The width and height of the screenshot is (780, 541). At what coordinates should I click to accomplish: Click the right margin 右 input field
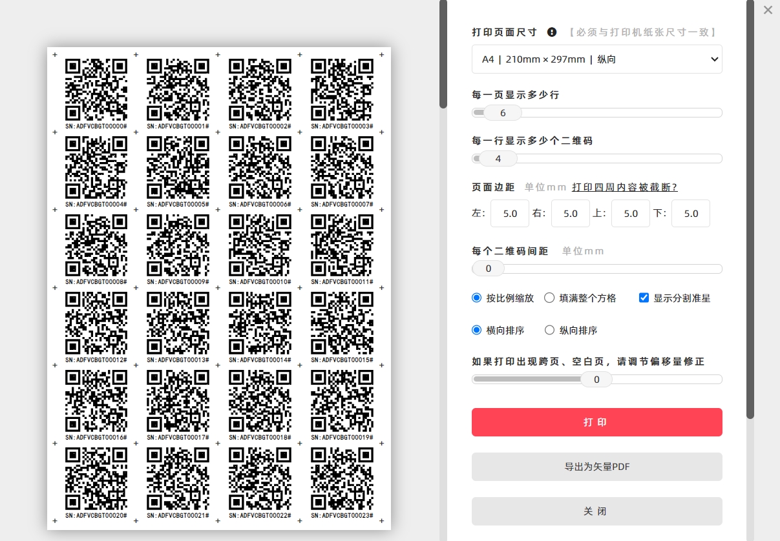pyautogui.click(x=570, y=214)
